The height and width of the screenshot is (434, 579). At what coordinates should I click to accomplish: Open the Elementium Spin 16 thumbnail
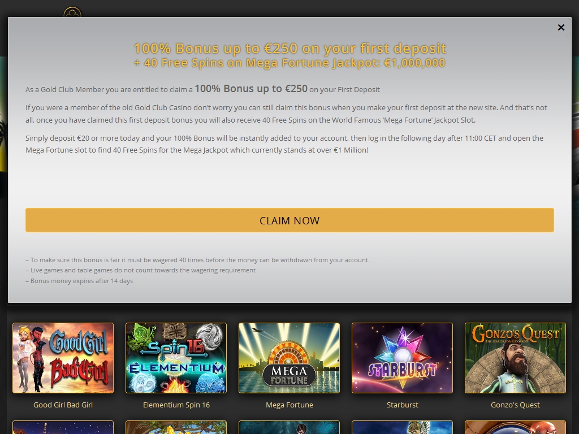point(176,358)
